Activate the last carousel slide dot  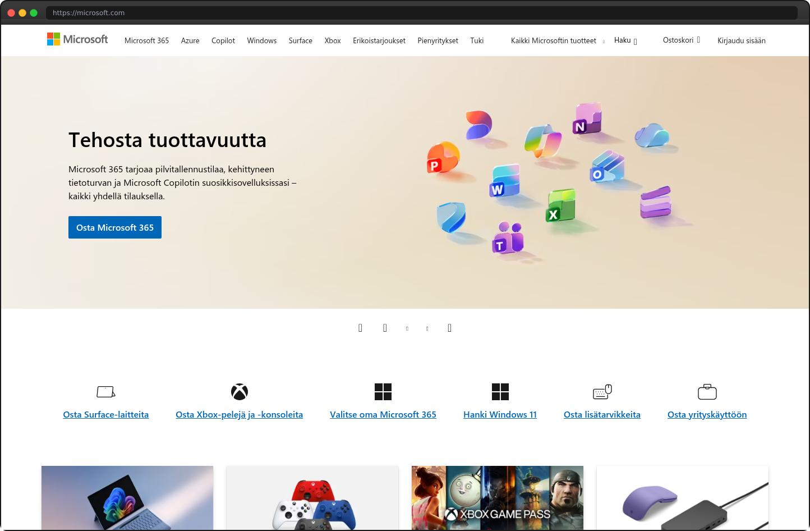coord(427,328)
